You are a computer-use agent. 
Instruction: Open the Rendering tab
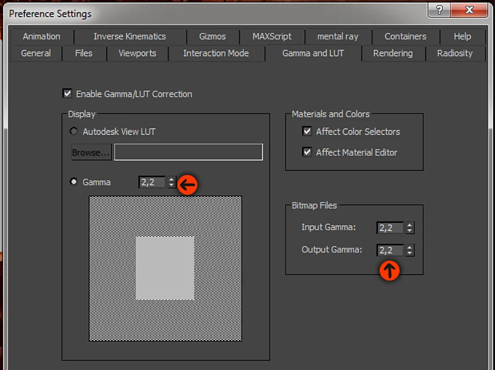(x=393, y=53)
